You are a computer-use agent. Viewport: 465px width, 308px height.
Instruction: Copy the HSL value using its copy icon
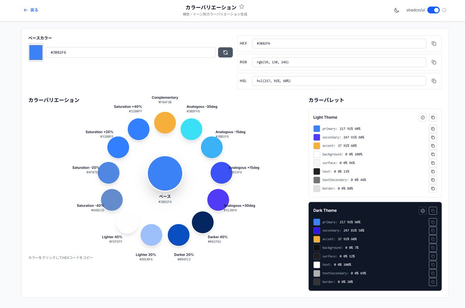click(434, 81)
